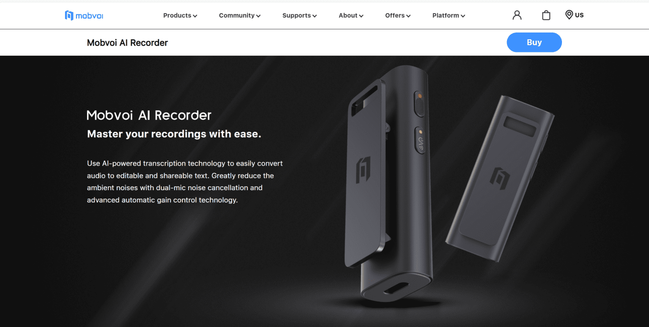Click the tilted recorder image on right

tap(500, 177)
